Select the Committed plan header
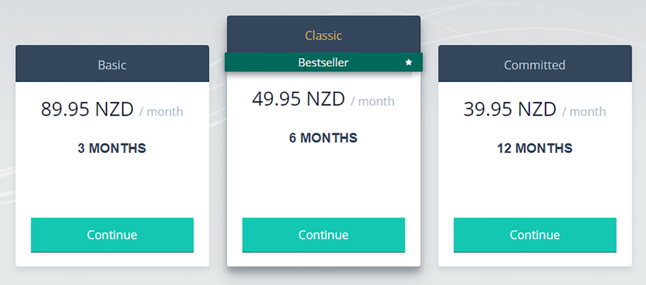The width and height of the screenshot is (646, 285). (535, 63)
